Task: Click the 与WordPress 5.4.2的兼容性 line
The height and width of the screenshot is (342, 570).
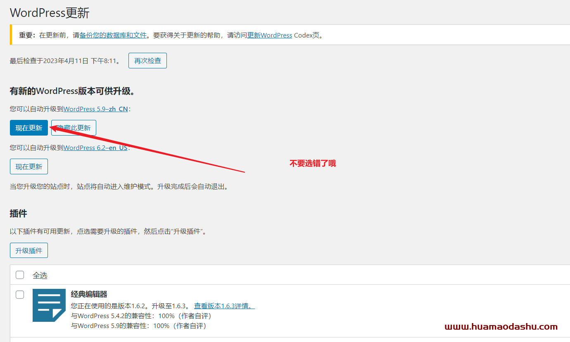Action: [141, 316]
